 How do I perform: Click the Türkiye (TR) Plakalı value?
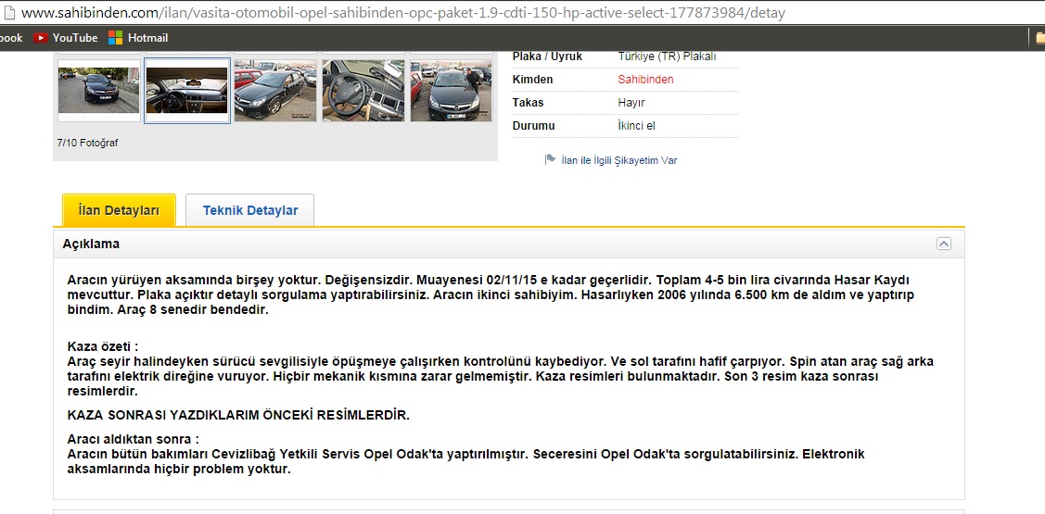(667, 56)
